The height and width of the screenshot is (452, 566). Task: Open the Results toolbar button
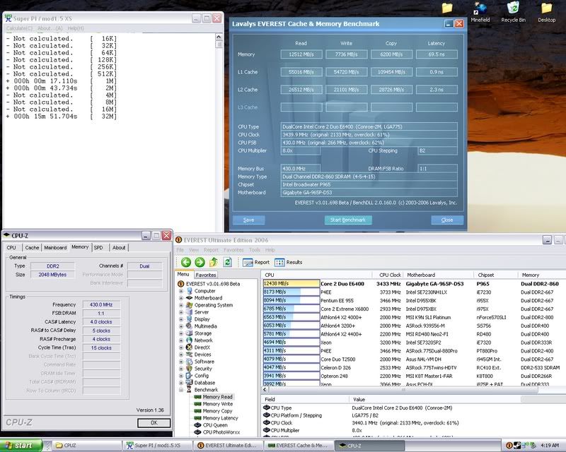click(x=289, y=263)
